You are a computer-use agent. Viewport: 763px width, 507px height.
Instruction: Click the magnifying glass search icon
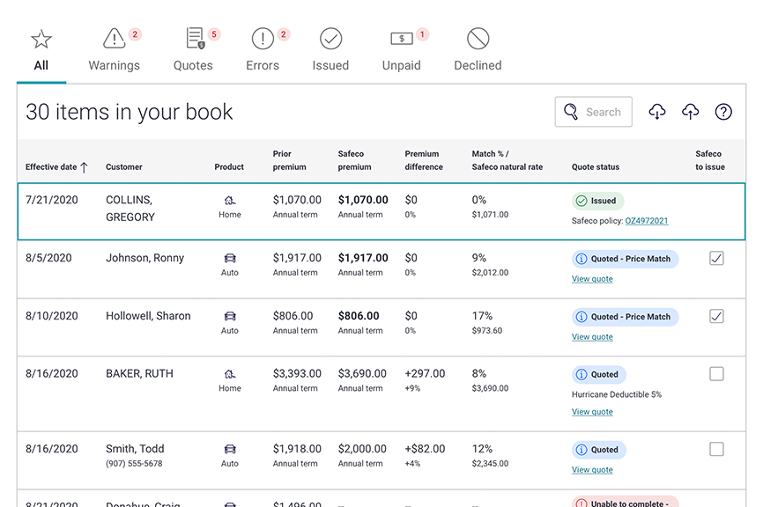(570, 112)
